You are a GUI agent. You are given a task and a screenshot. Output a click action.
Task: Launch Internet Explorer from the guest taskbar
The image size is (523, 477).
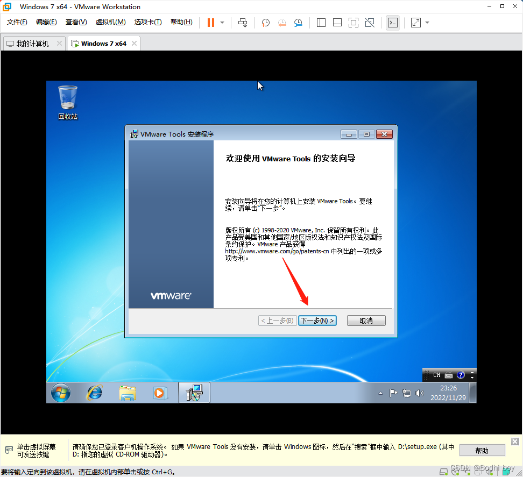[95, 393]
